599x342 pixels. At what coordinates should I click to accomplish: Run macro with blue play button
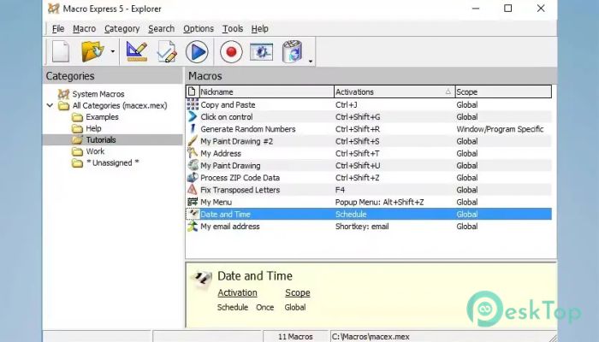pos(197,51)
